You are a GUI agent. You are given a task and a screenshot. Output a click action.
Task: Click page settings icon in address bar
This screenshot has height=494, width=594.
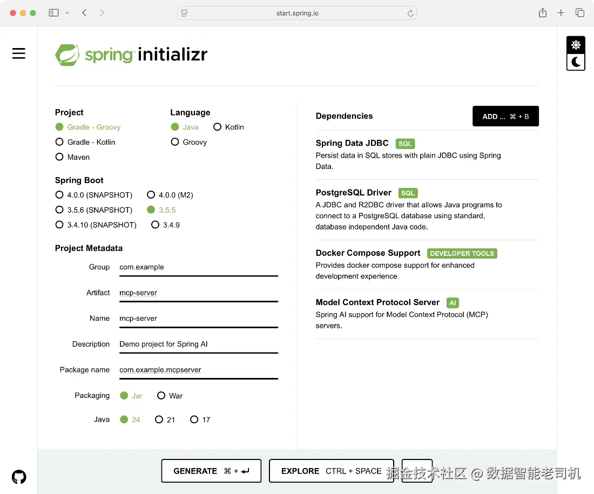click(x=185, y=13)
